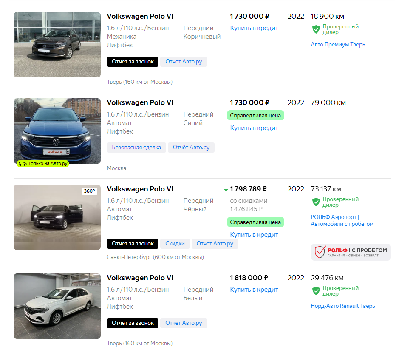Screen dimensions: 396x347
Task: Open 'Отчёт Авто.ру' on the white Polo listing
Action: click(184, 323)
